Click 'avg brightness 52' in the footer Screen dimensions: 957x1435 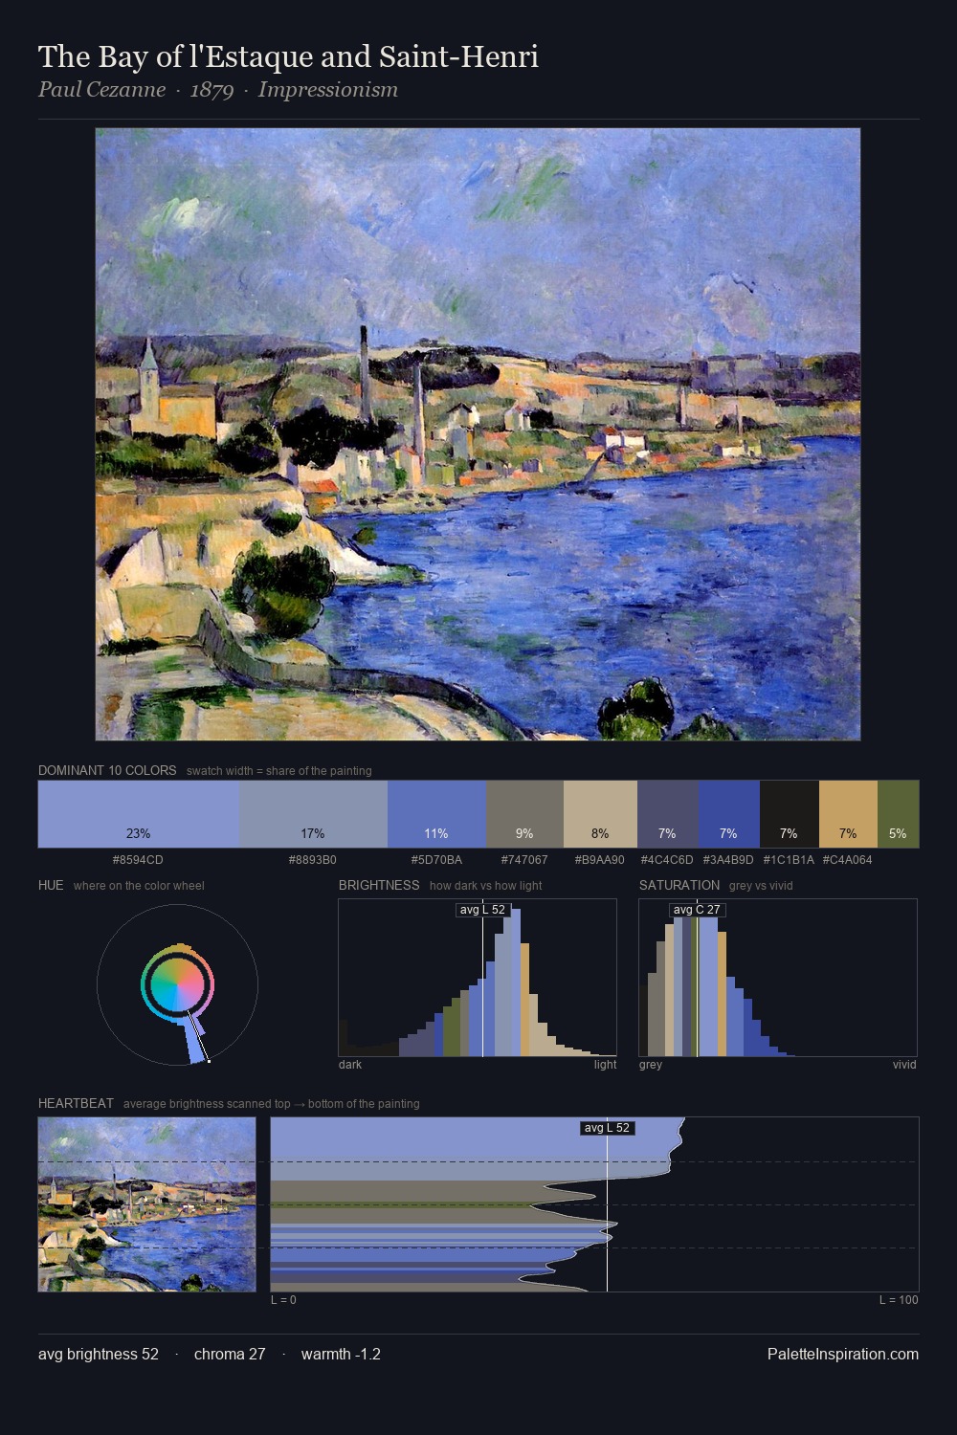click(99, 1354)
